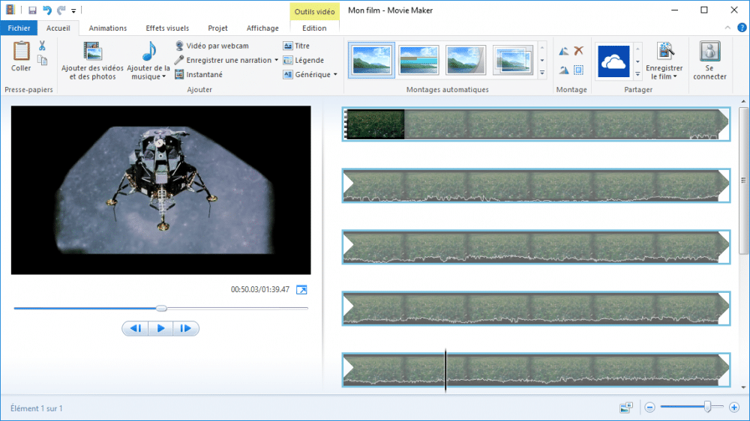
Task: Toggle full screen preview next to the timecode
Action: [x=301, y=290]
